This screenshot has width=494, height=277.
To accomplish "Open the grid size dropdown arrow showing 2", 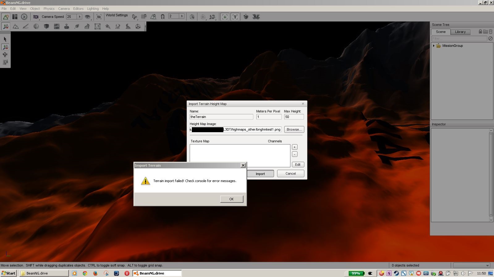I will pos(182,16).
